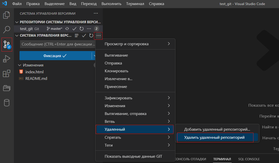Viewport: 279px width, 163px height.
Task: Open the dropdown next to Фиксация button
Action: click(x=94, y=56)
